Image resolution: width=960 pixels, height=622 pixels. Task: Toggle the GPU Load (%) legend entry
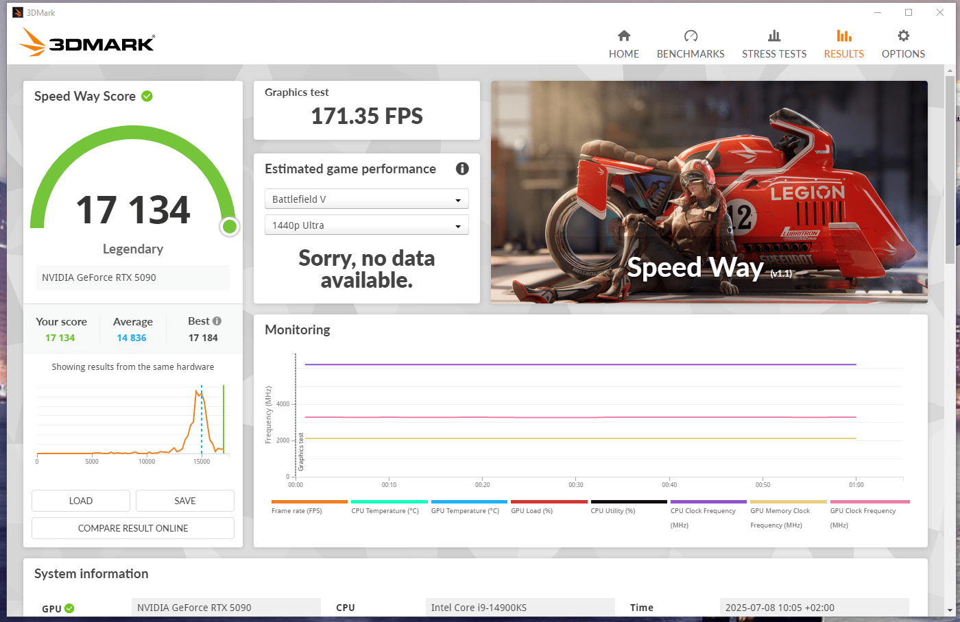point(549,507)
